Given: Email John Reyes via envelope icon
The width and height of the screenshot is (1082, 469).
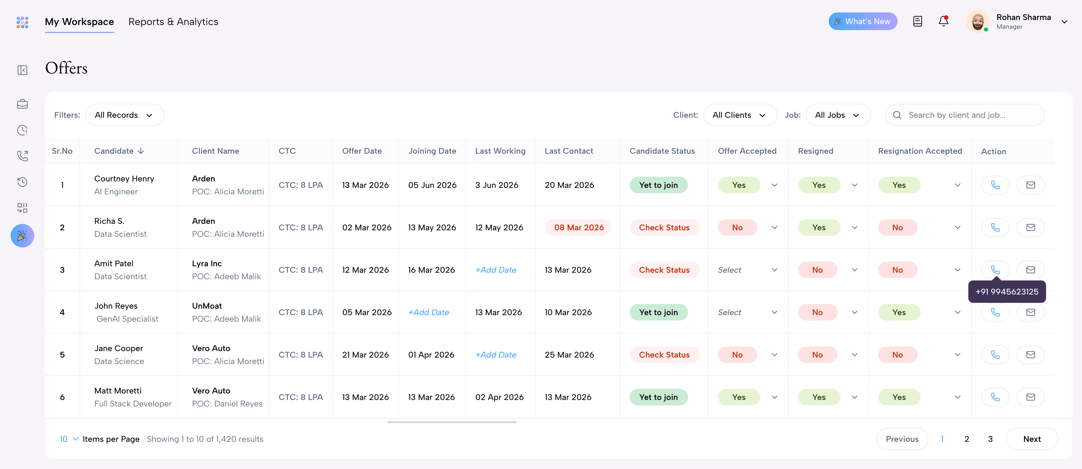Looking at the screenshot, I should 1030,312.
